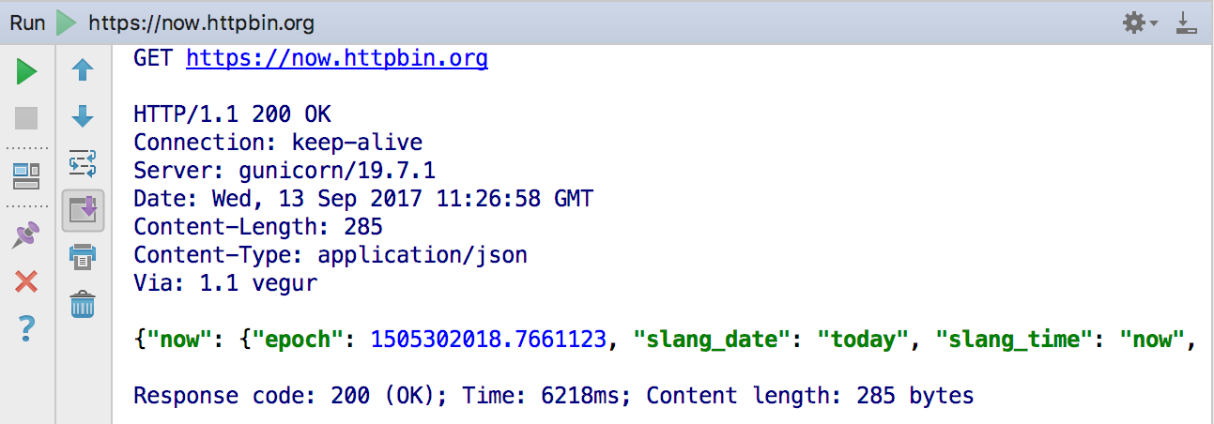The image size is (1214, 424).
Task: Click the JSON response body line
Action: click(x=665, y=339)
